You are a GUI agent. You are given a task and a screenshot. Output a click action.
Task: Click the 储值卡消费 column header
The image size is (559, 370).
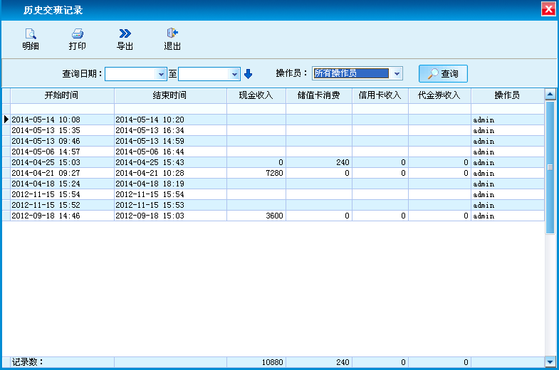318,95
